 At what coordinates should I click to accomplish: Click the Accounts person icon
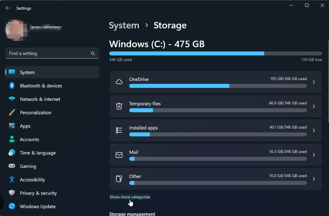tap(12, 139)
